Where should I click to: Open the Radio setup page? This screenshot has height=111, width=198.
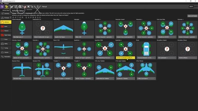[x=6, y=27]
